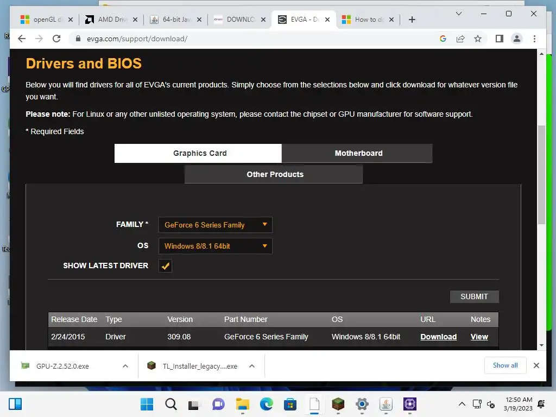This screenshot has height=417, width=556.
Task: Open Task View on taskbar
Action: 194,404
